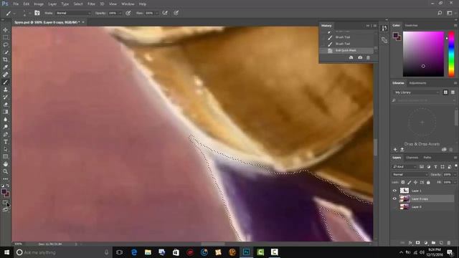Image resolution: width=459 pixels, height=258 pixels.
Task: Select the Eyedropper tool
Action: coord(5,67)
